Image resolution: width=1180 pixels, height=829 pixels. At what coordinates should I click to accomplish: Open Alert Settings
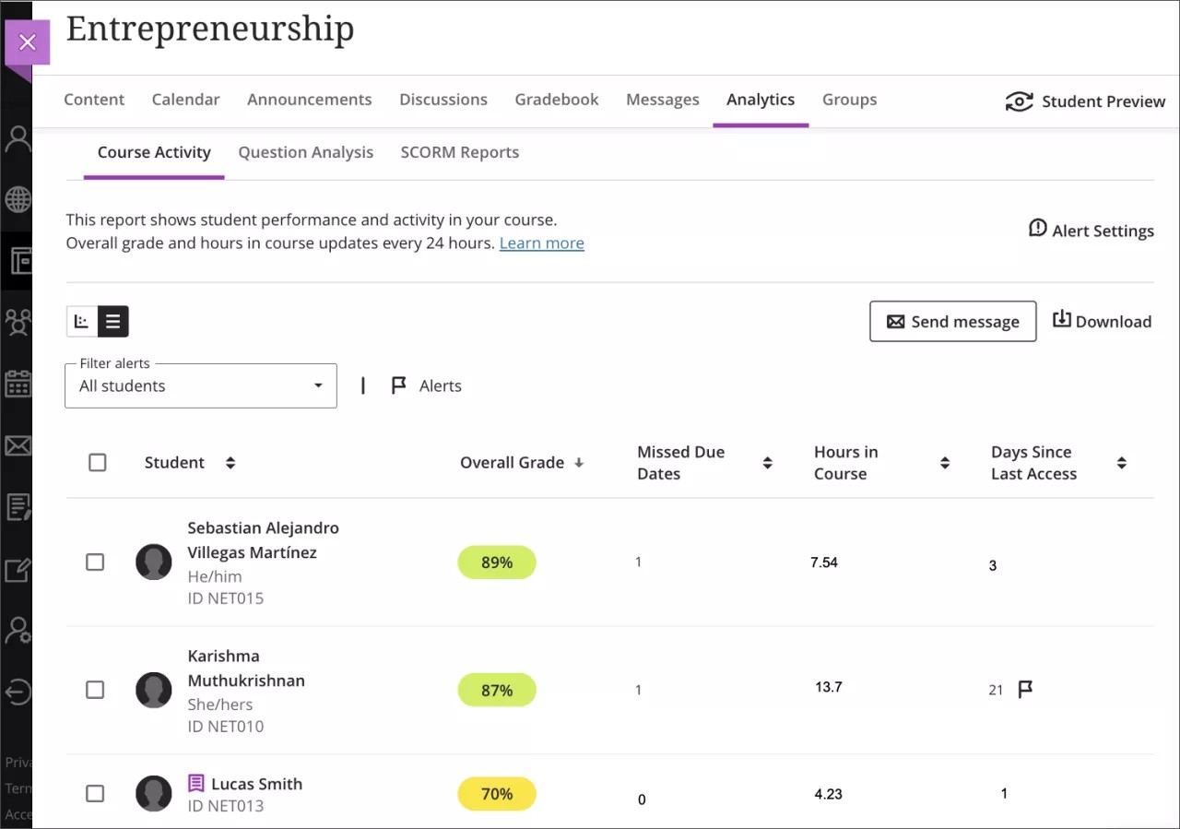point(1091,230)
